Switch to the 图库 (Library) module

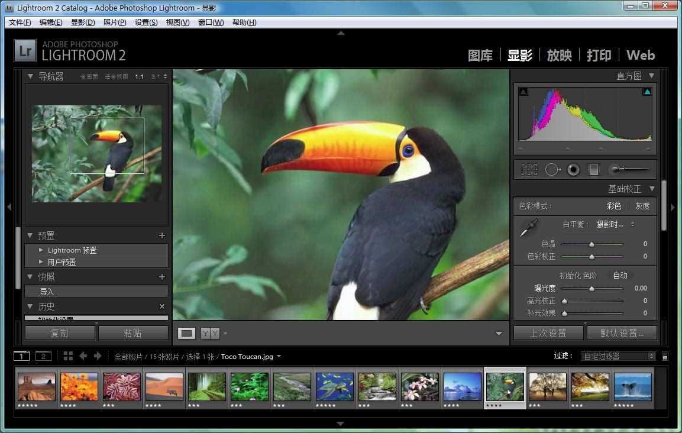pos(480,55)
